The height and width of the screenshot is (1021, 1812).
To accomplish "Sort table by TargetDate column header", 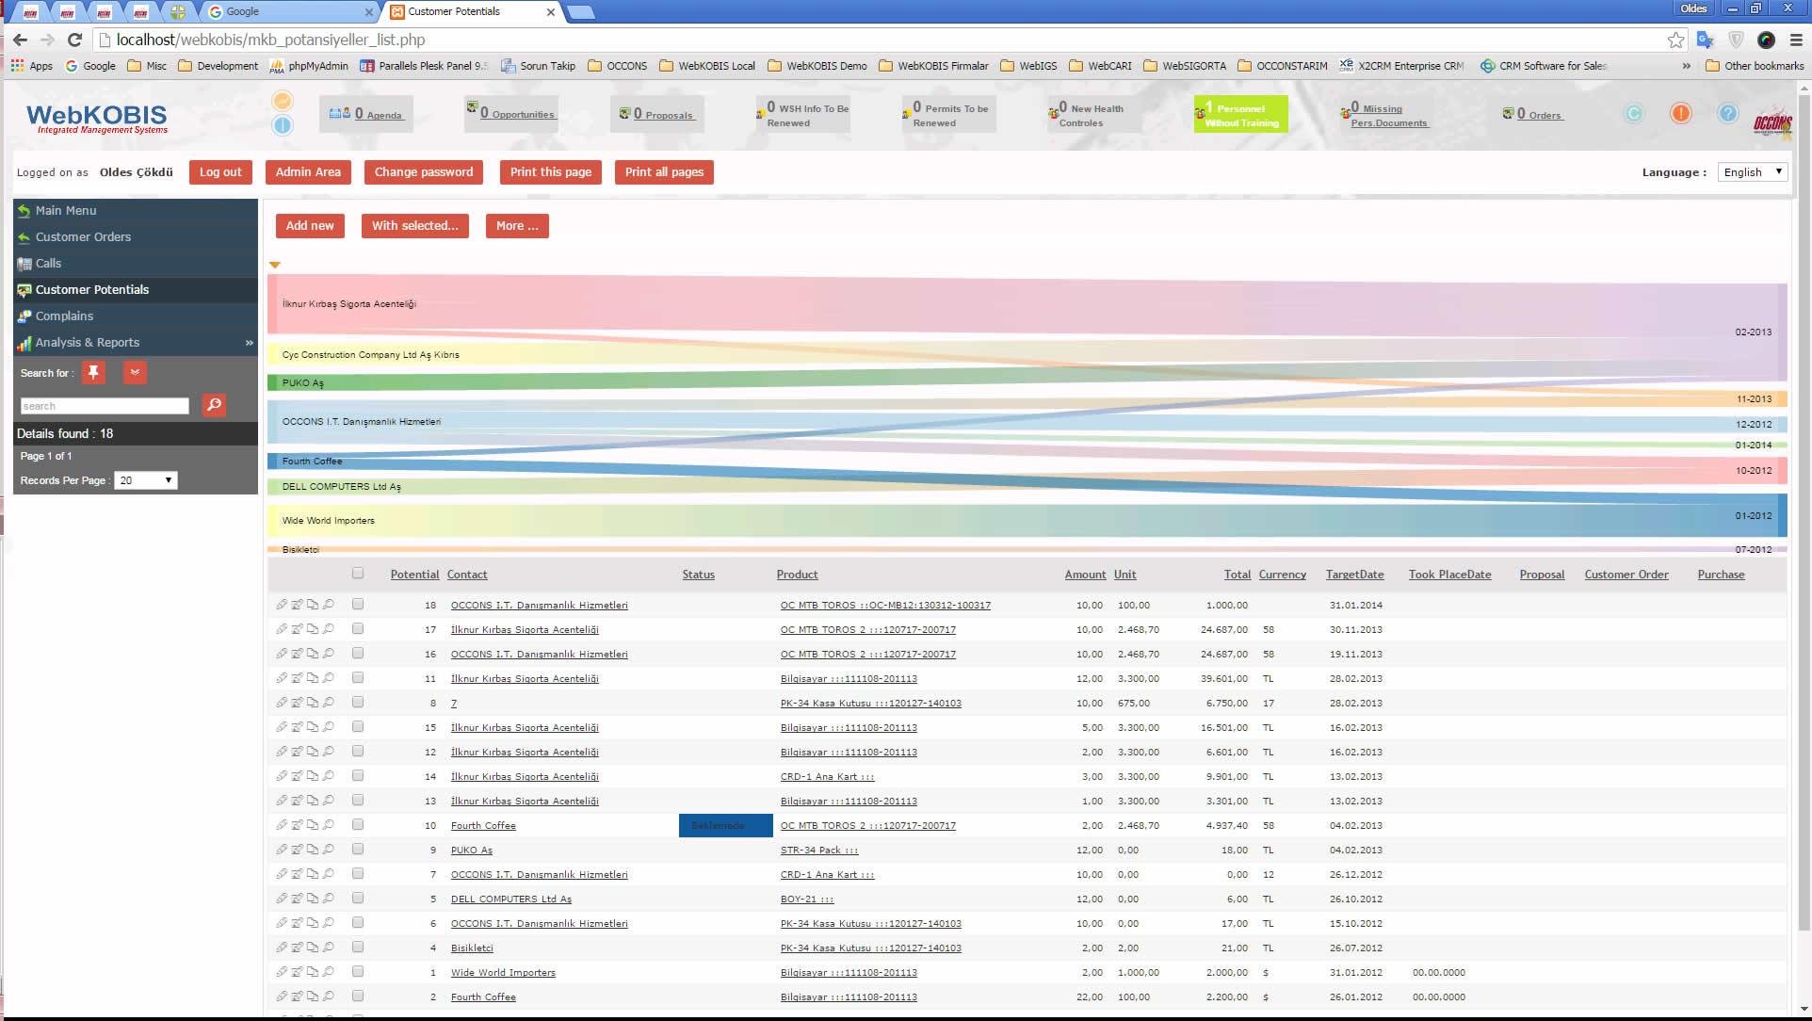I will point(1354,575).
